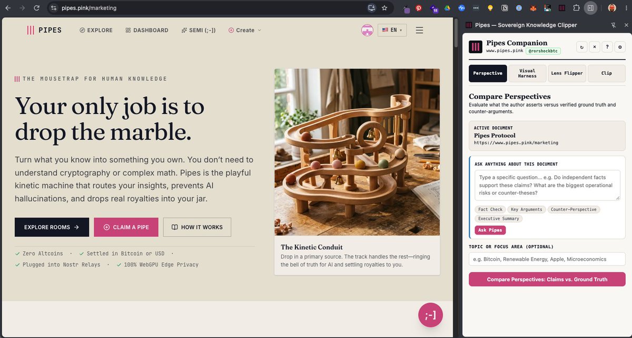Click the Claim a Pipe button
This screenshot has width=632, height=338.
pyautogui.click(x=126, y=227)
